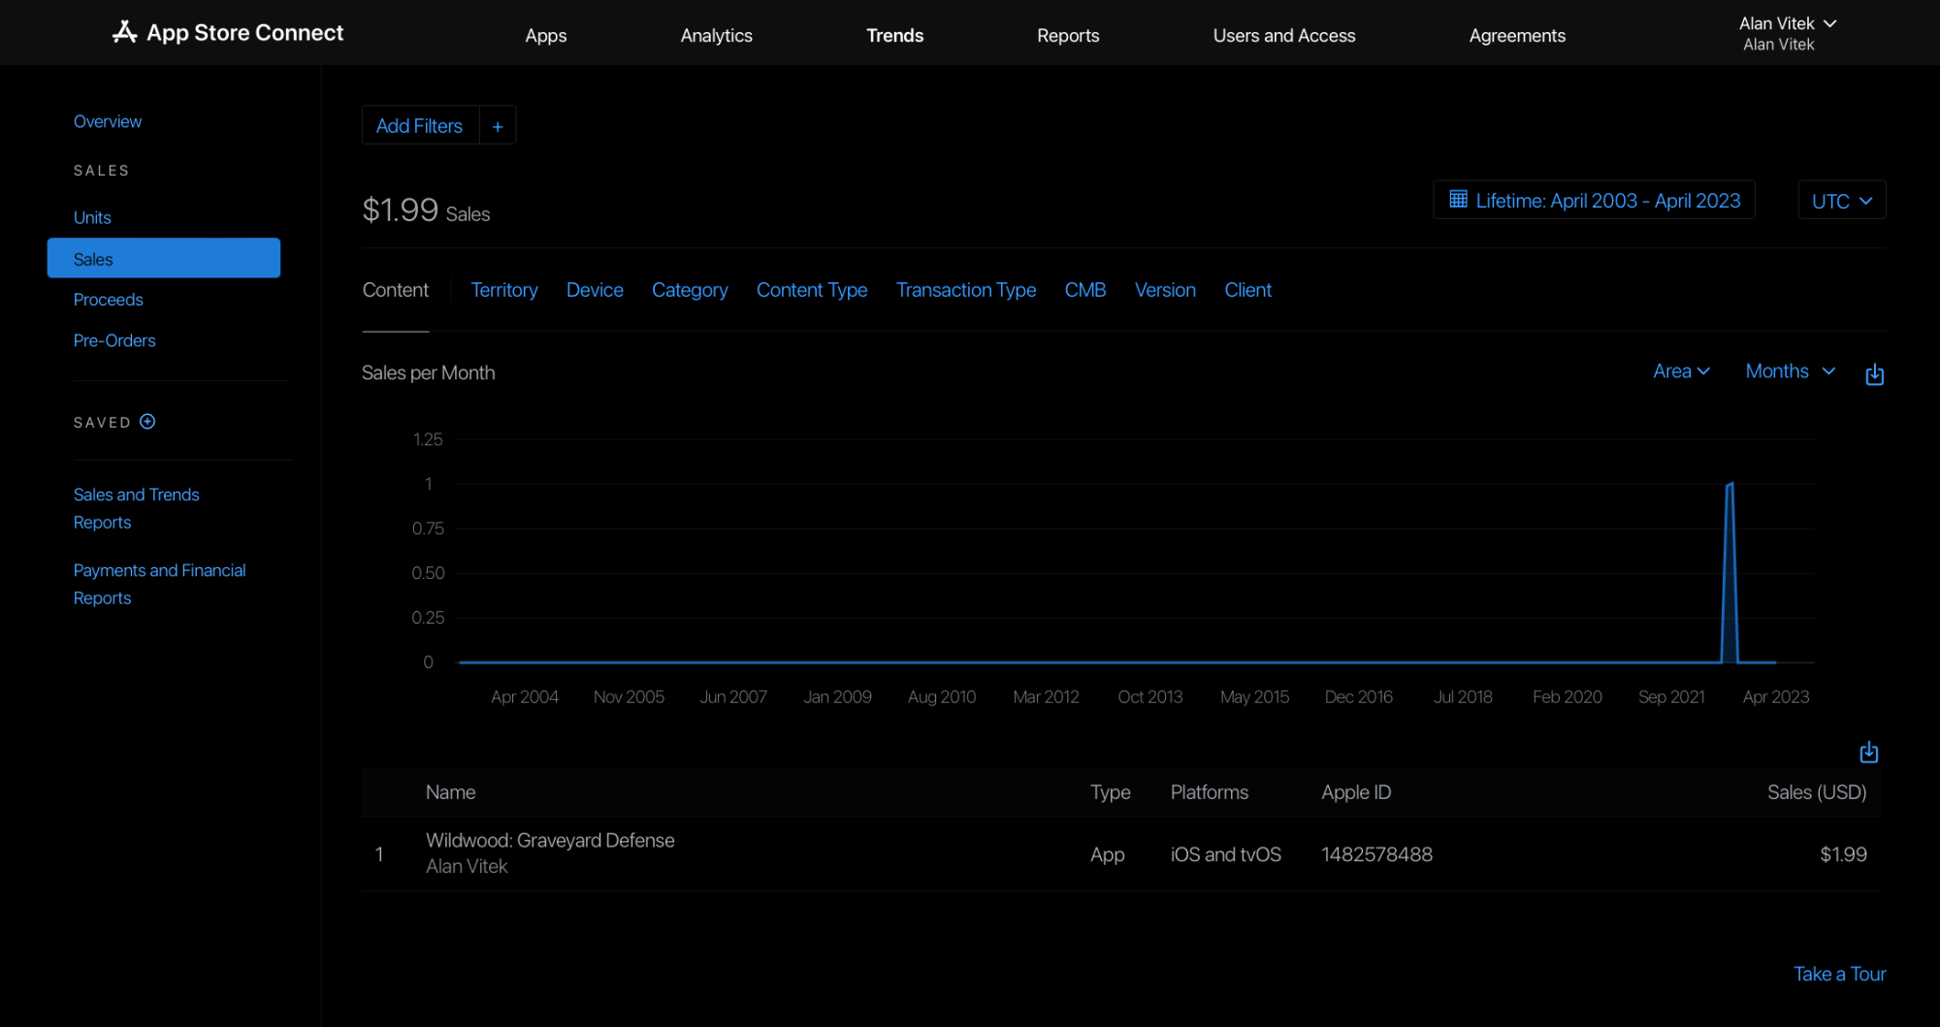1940x1027 pixels.
Task: Click the Sales (USD) column header
Action: 1817,792
